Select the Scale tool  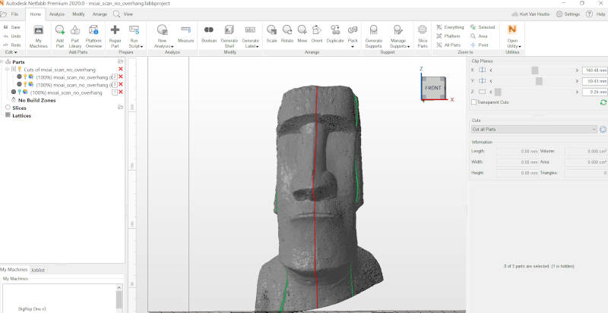coord(271,34)
